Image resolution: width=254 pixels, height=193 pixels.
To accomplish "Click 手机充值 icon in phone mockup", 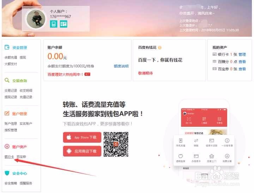I will coord(181,140).
